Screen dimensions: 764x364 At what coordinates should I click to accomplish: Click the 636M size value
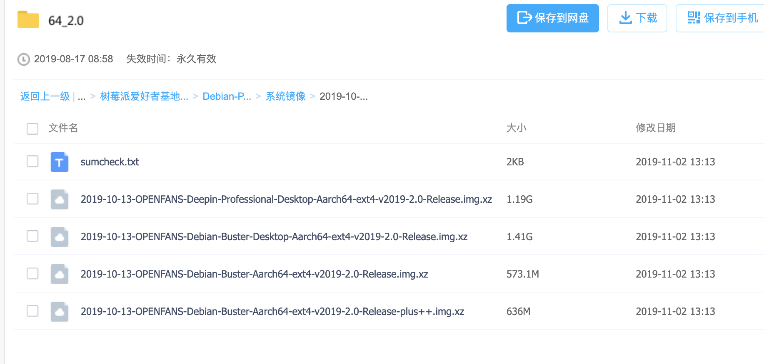(x=519, y=312)
